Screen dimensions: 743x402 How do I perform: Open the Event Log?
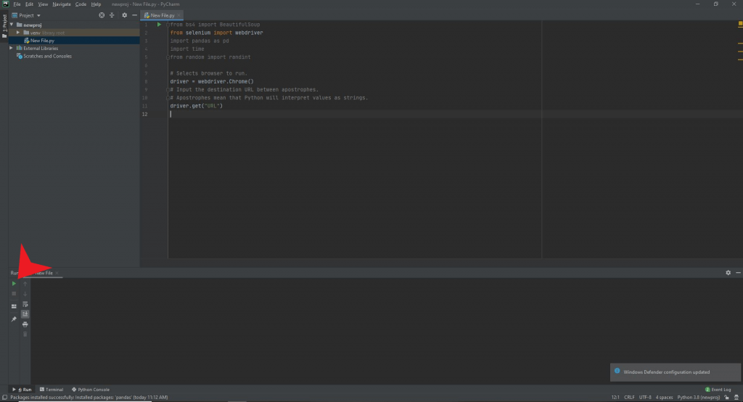click(x=718, y=390)
